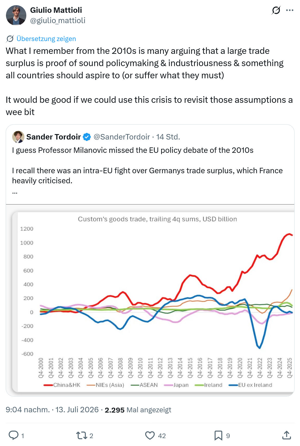Open Sander Tordoir's avatar in the quoted post
This screenshot has height=446, width=300.
pos(18,137)
